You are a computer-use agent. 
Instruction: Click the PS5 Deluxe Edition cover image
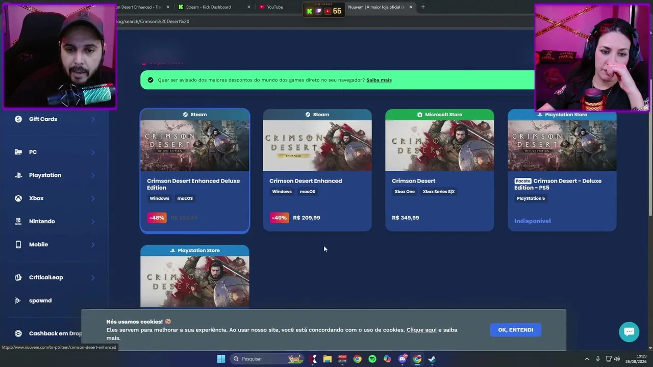[562, 145]
